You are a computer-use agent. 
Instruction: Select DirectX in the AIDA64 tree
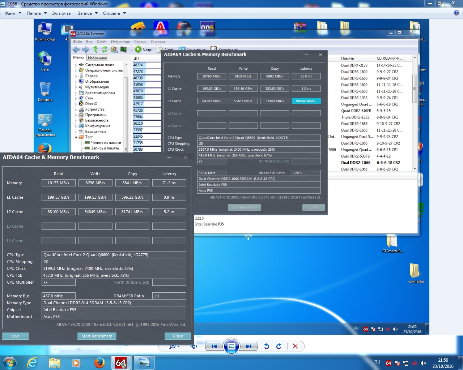click(91, 104)
